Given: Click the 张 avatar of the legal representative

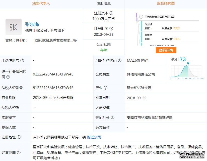Looking at the screenshot, I should coord(14,27).
